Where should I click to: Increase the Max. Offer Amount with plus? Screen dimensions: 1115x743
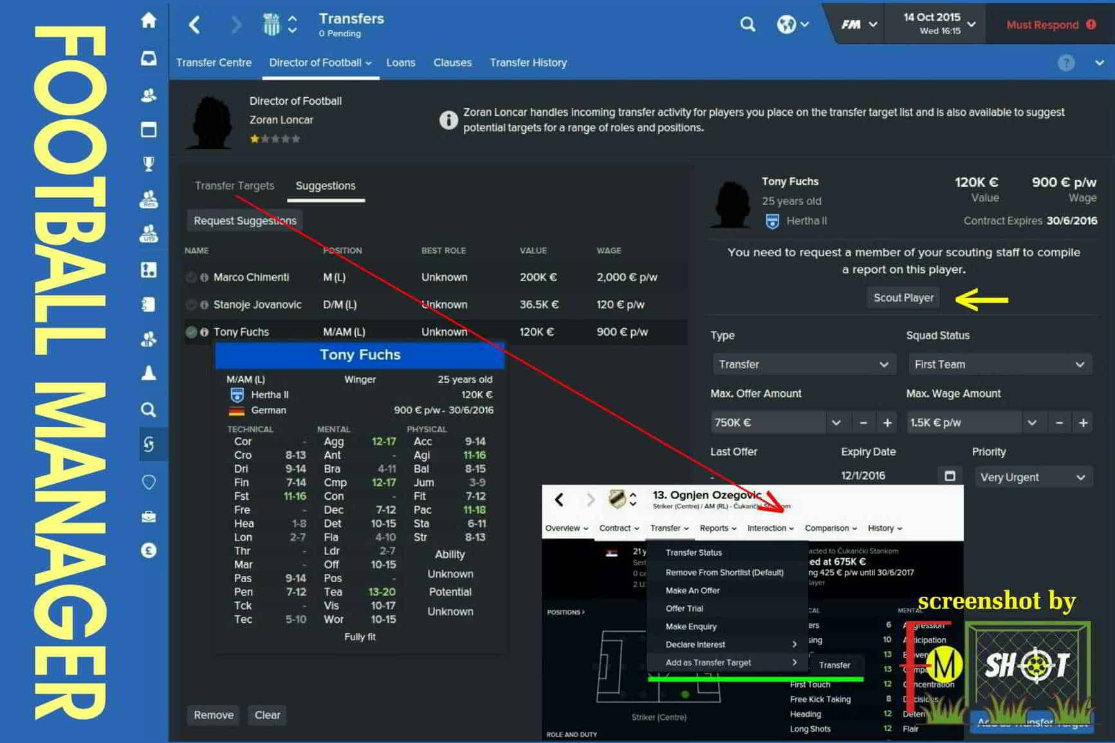[887, 423]
